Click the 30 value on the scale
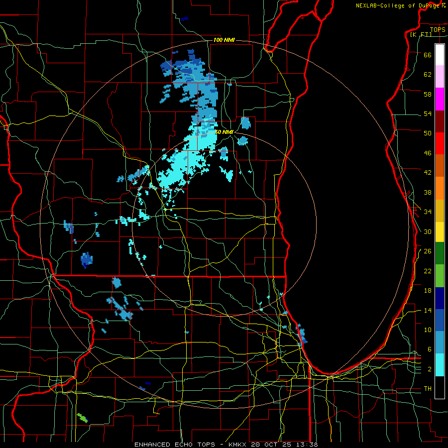Viewport: 448px width, 448px height. pyautogui.click(x=428, y=231)
